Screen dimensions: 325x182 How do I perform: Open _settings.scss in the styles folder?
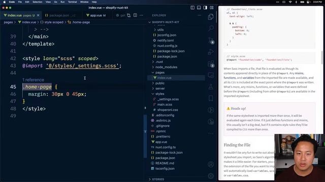coord(168,99)
